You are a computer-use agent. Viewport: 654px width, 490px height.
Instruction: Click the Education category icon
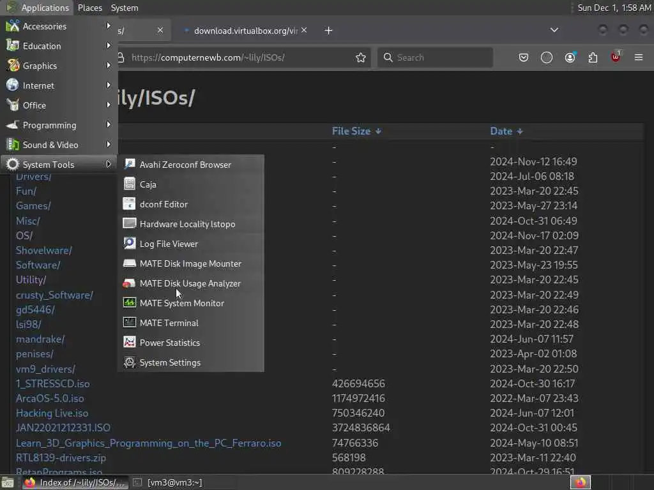click(13, 45)
